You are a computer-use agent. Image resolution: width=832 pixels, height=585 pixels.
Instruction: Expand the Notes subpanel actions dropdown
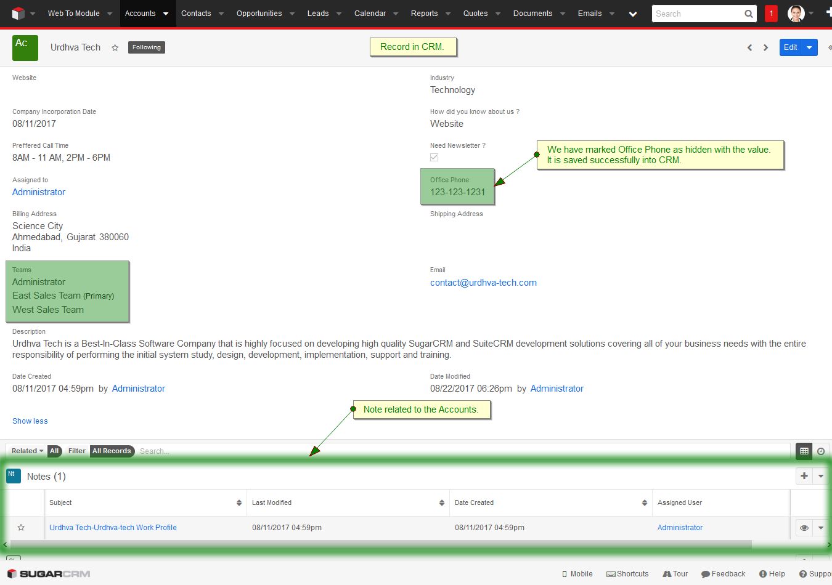click(821, 475)
